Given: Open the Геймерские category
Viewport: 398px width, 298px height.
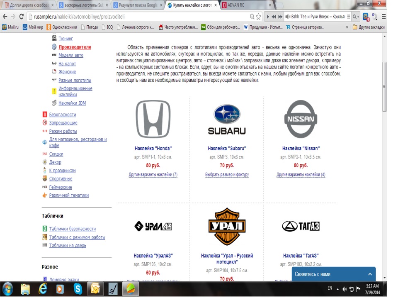Looking at the screenshot, I should [61, 187].
